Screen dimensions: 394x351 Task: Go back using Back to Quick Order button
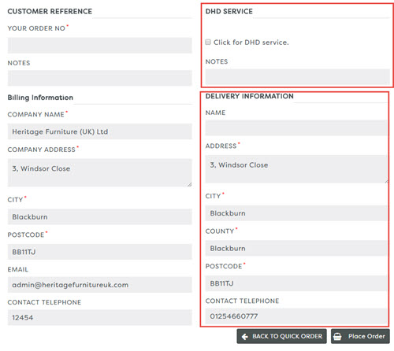281,336
